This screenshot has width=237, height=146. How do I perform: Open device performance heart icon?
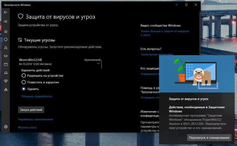click(x=6, y=81)
